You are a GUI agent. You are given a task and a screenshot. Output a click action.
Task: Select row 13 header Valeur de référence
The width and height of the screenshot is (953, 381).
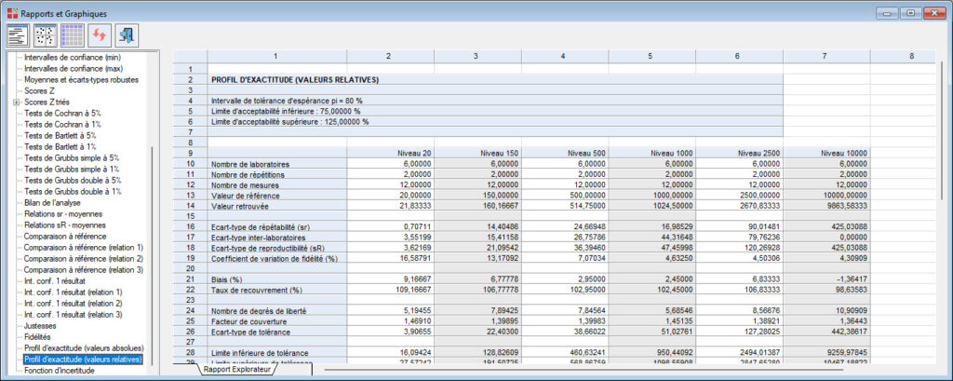[190, 195]
